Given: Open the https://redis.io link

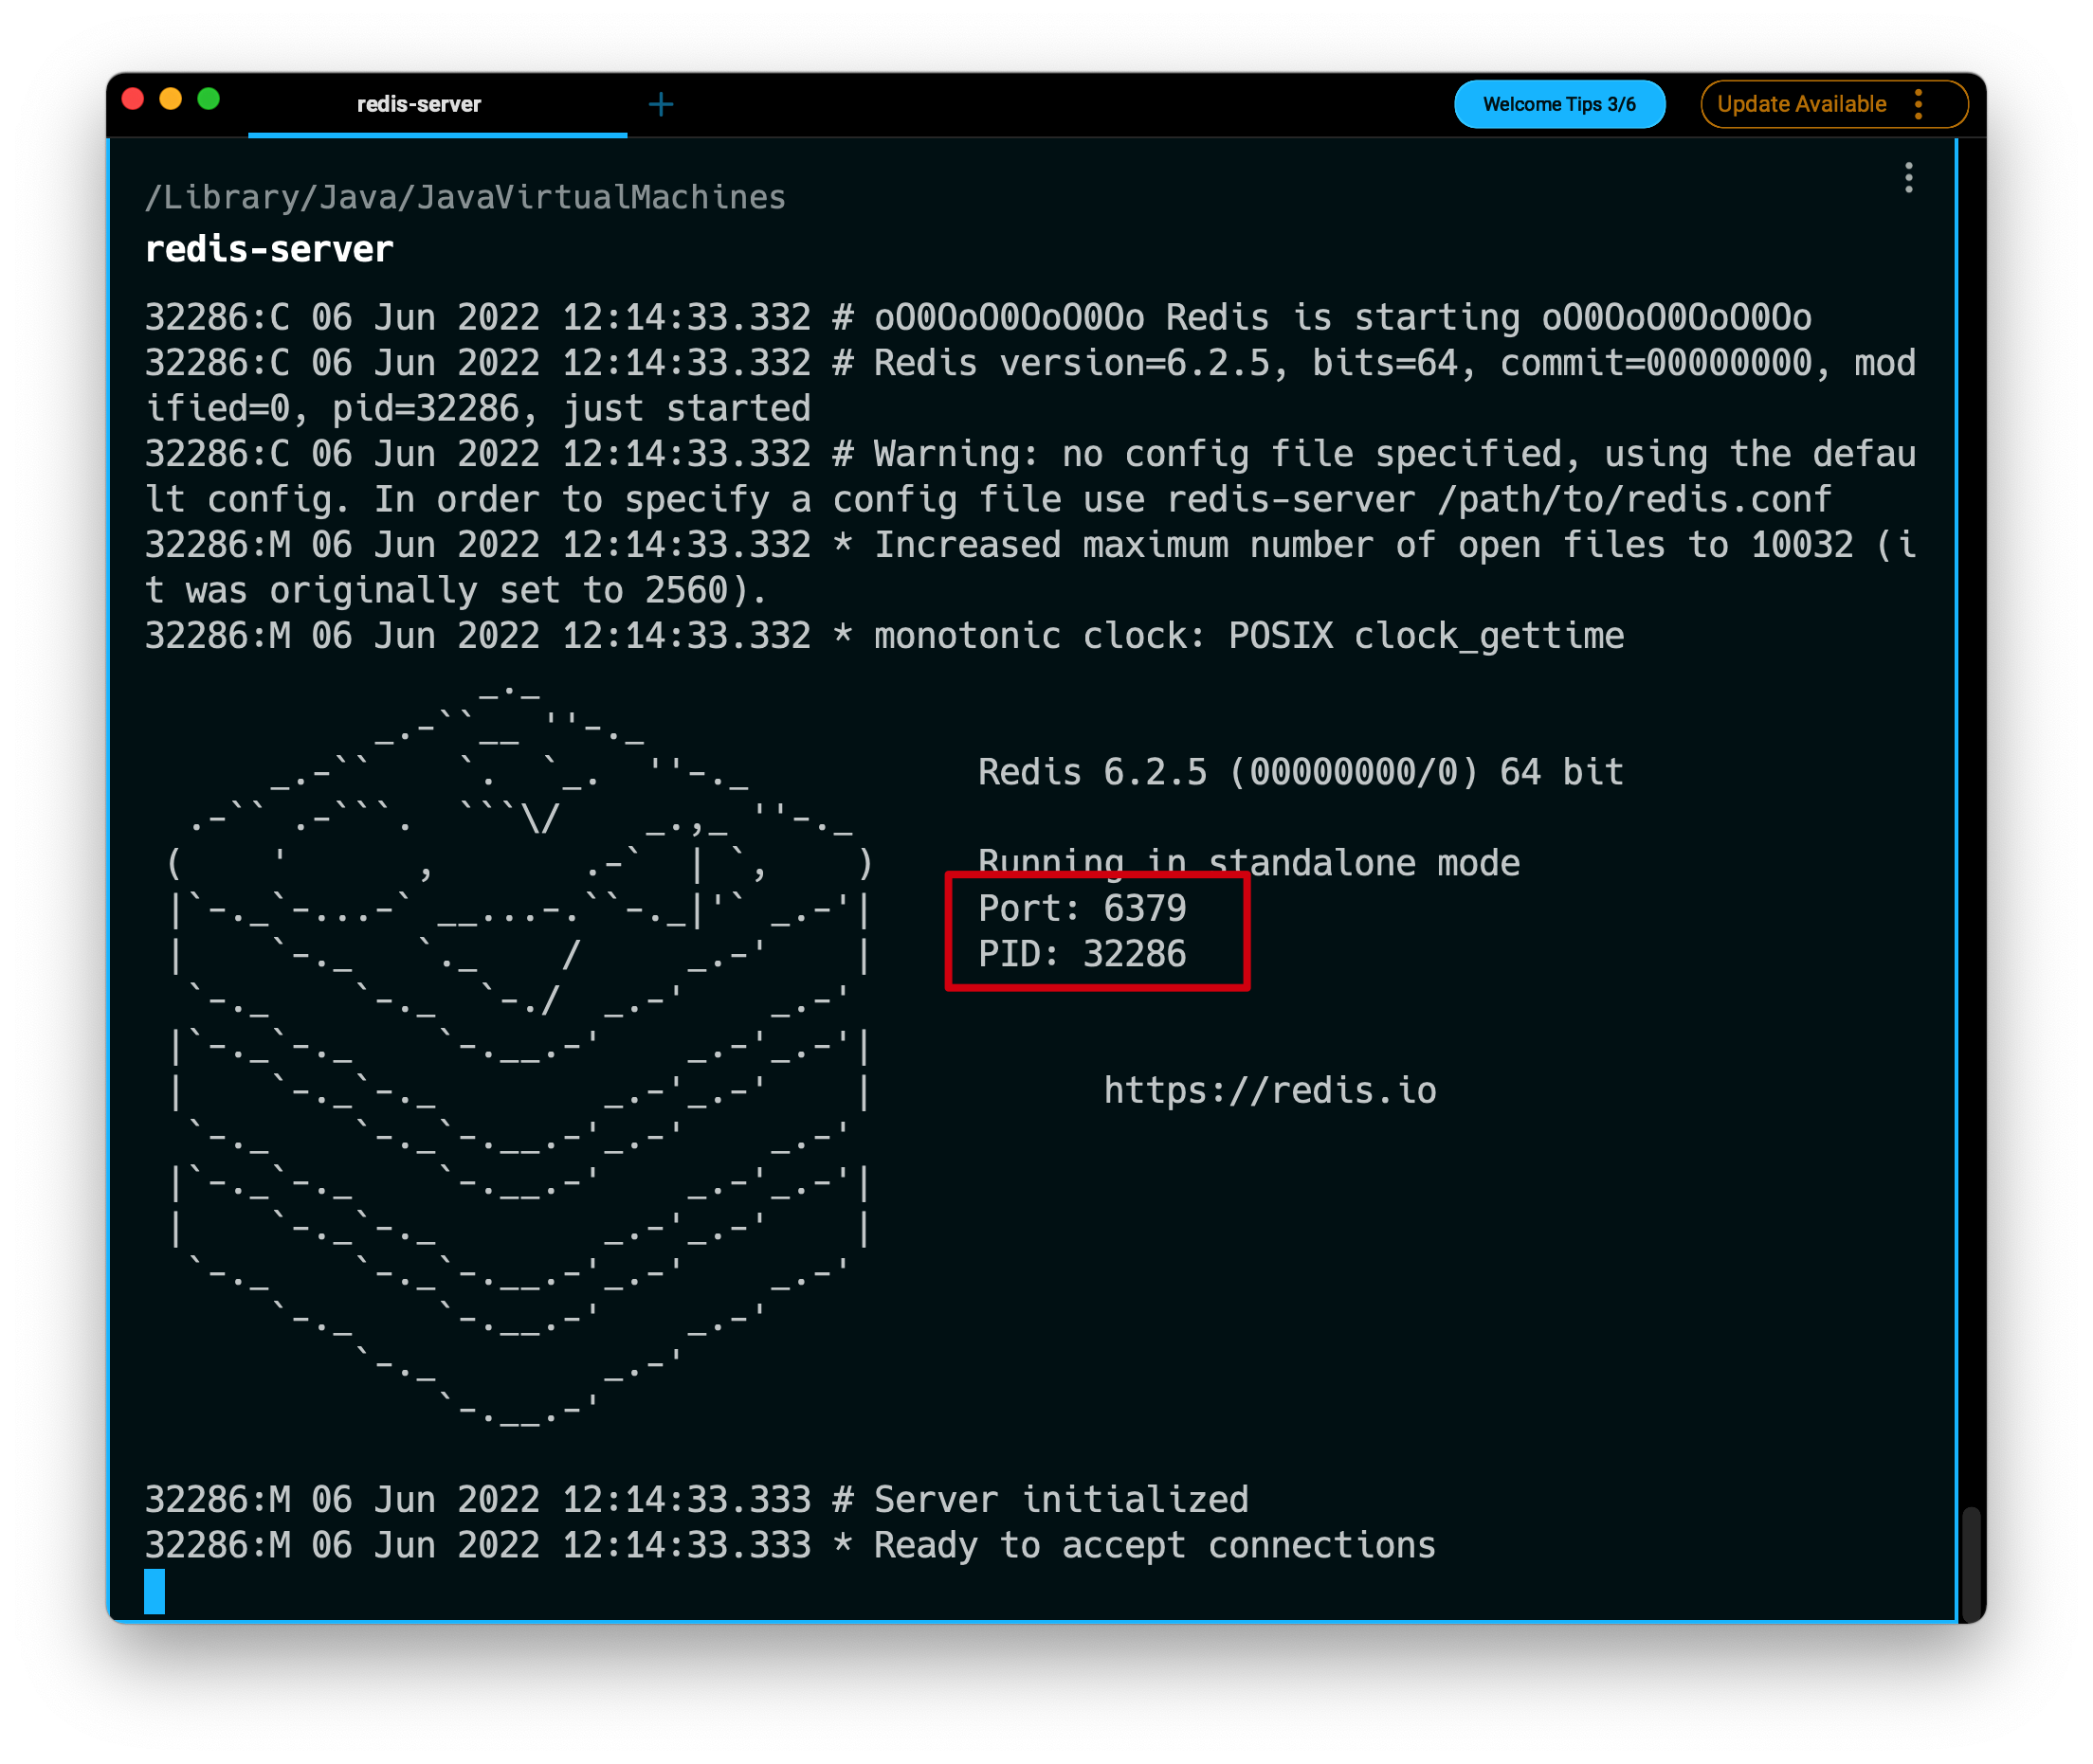Looking at the screenshot, I should [x=1268, y=1090].
